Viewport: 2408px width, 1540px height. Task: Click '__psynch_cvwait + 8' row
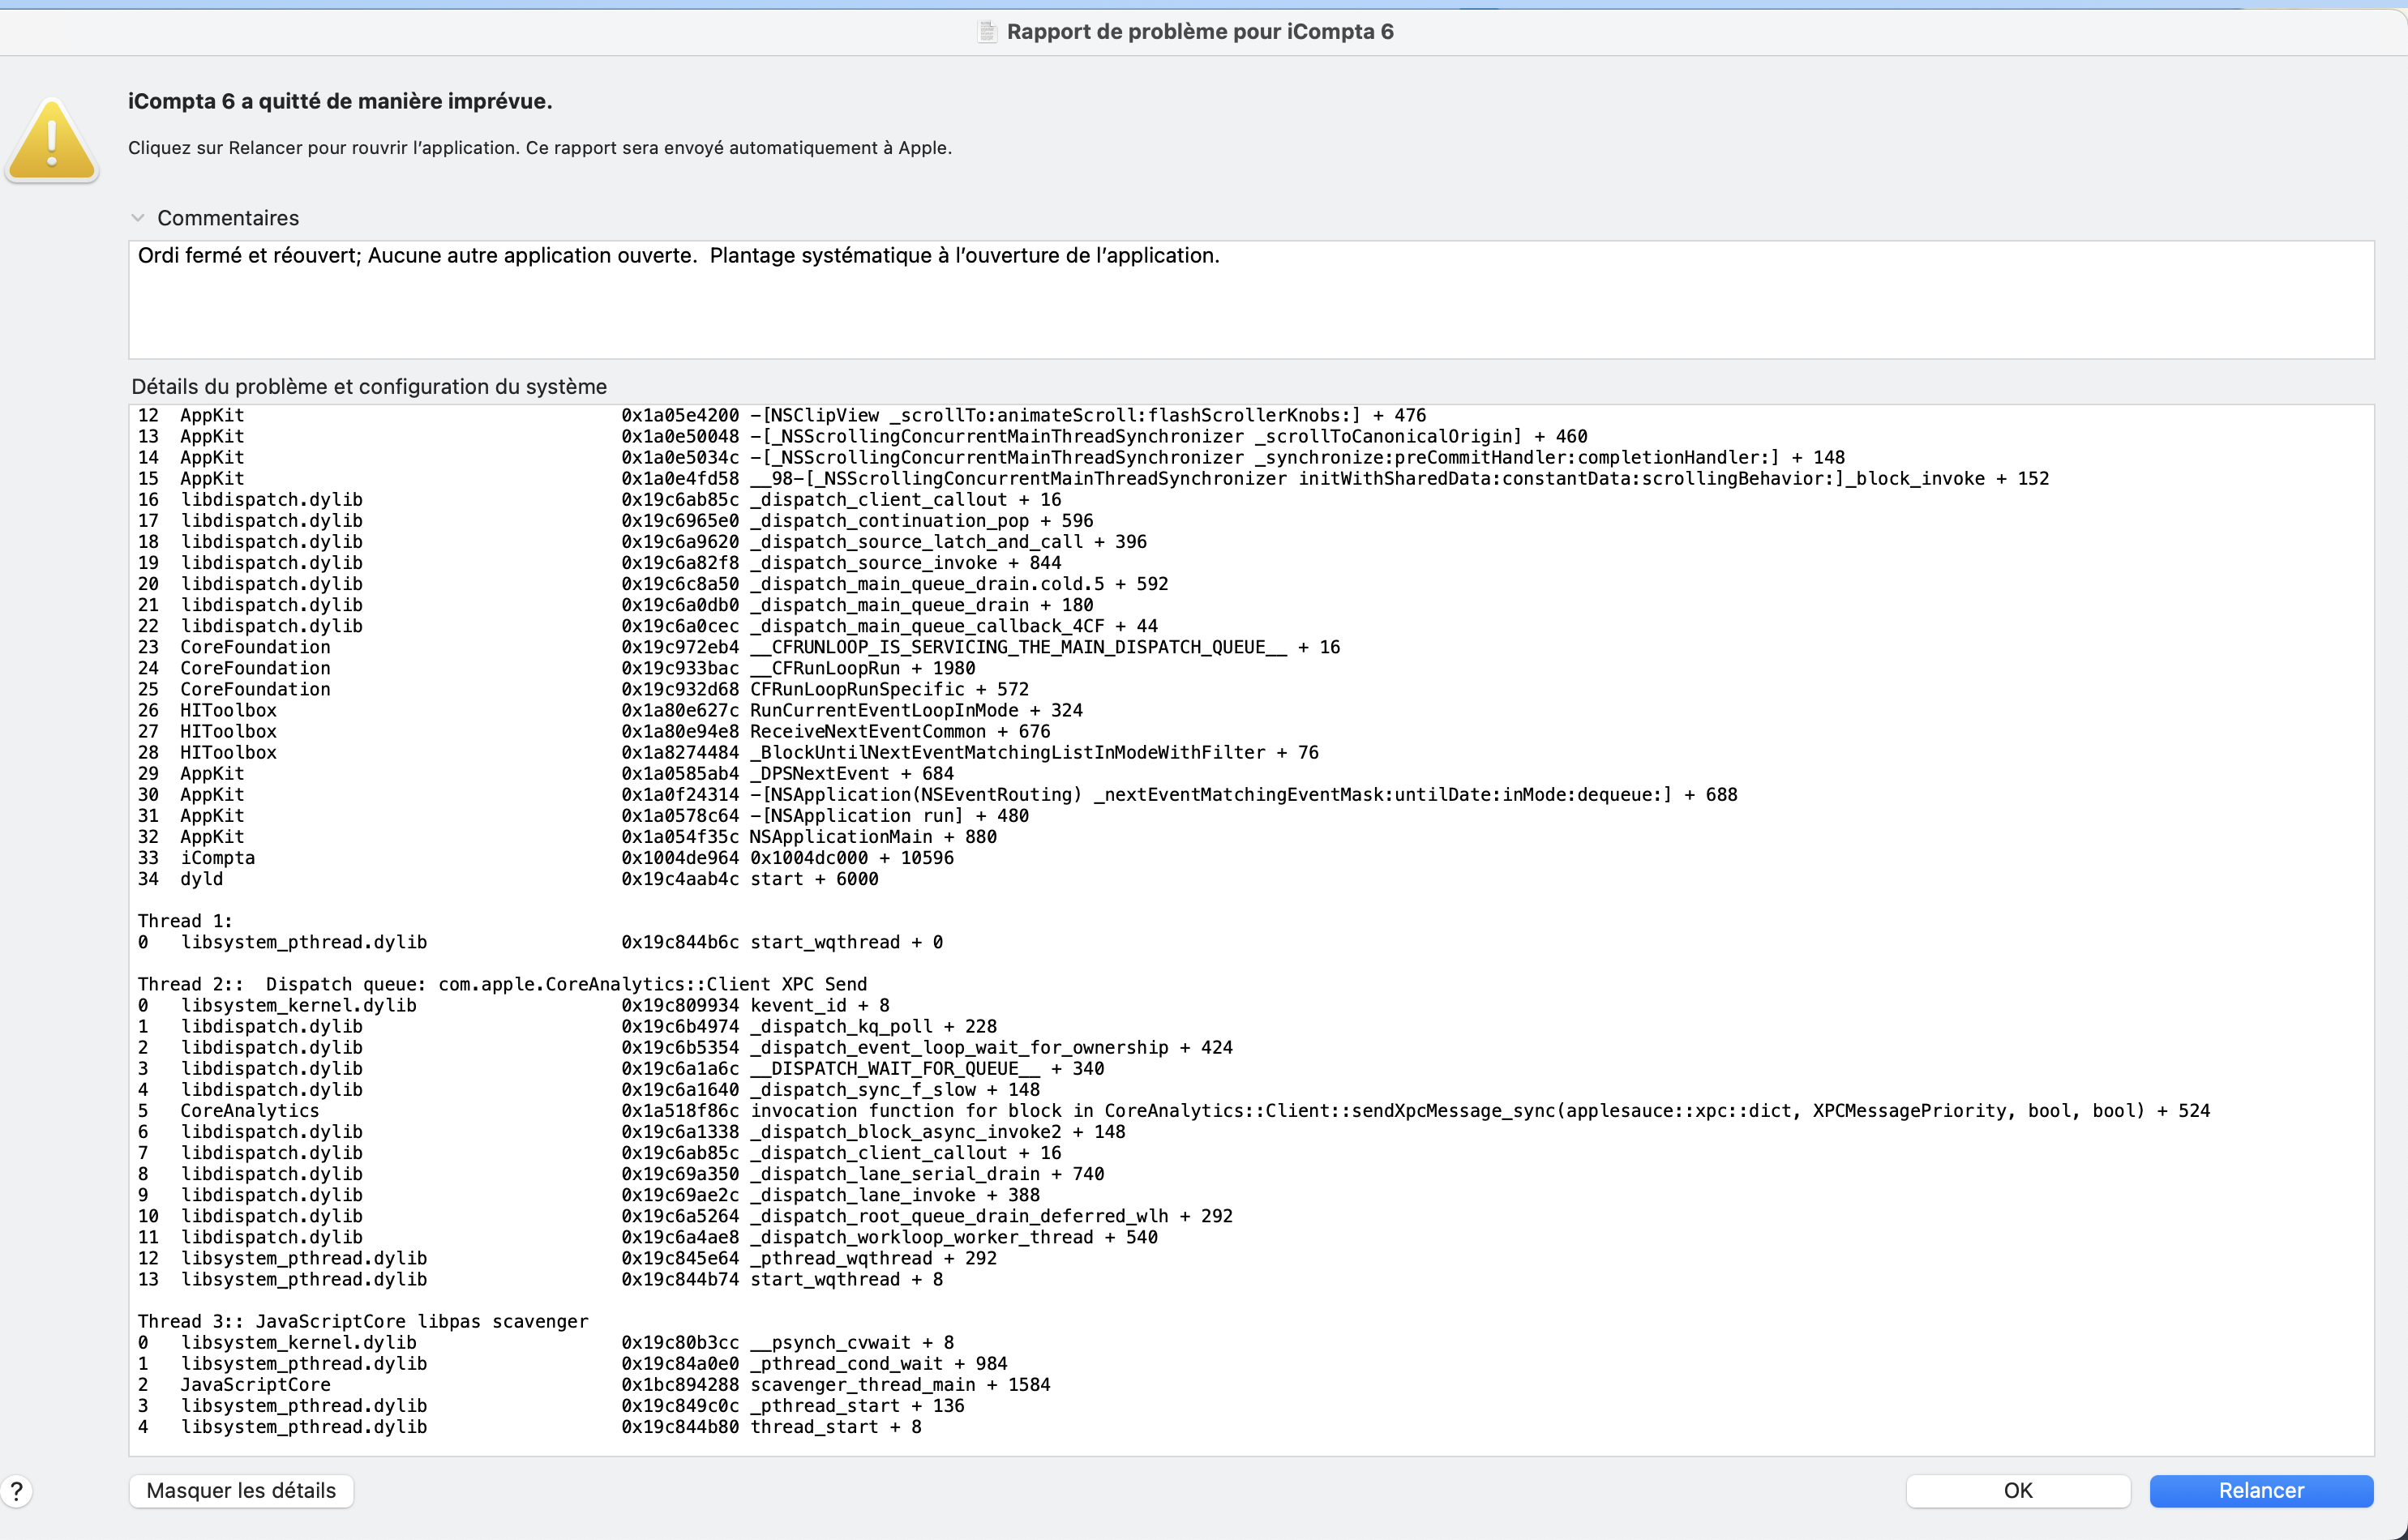coord(546,1342)
